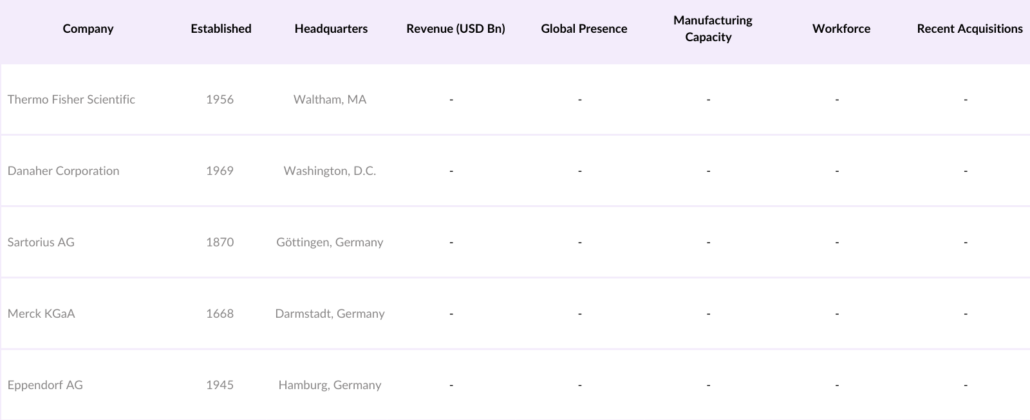Select Eppendorf AG in the table
The height and width of the screenshot is (420, 1030).
[x=45, y=385]
